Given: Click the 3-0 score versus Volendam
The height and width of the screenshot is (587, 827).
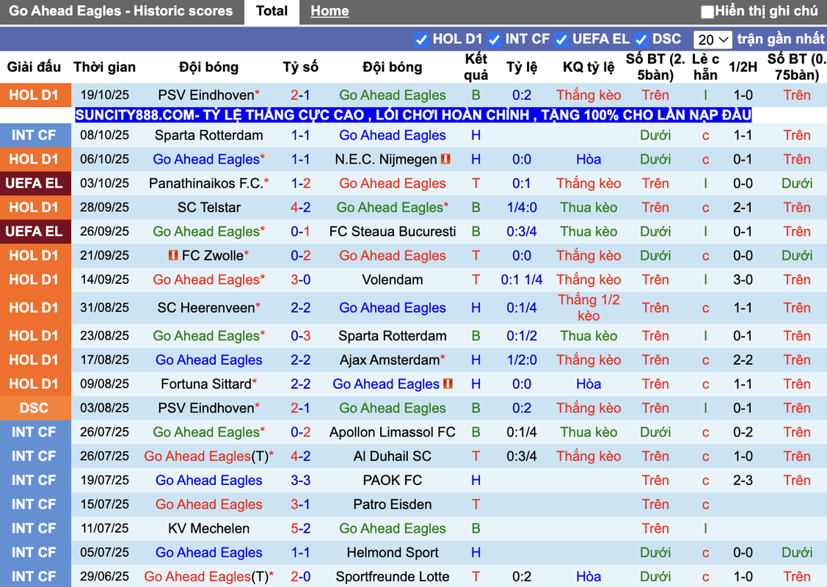Looking at the screenshot, I should (301, 280).
